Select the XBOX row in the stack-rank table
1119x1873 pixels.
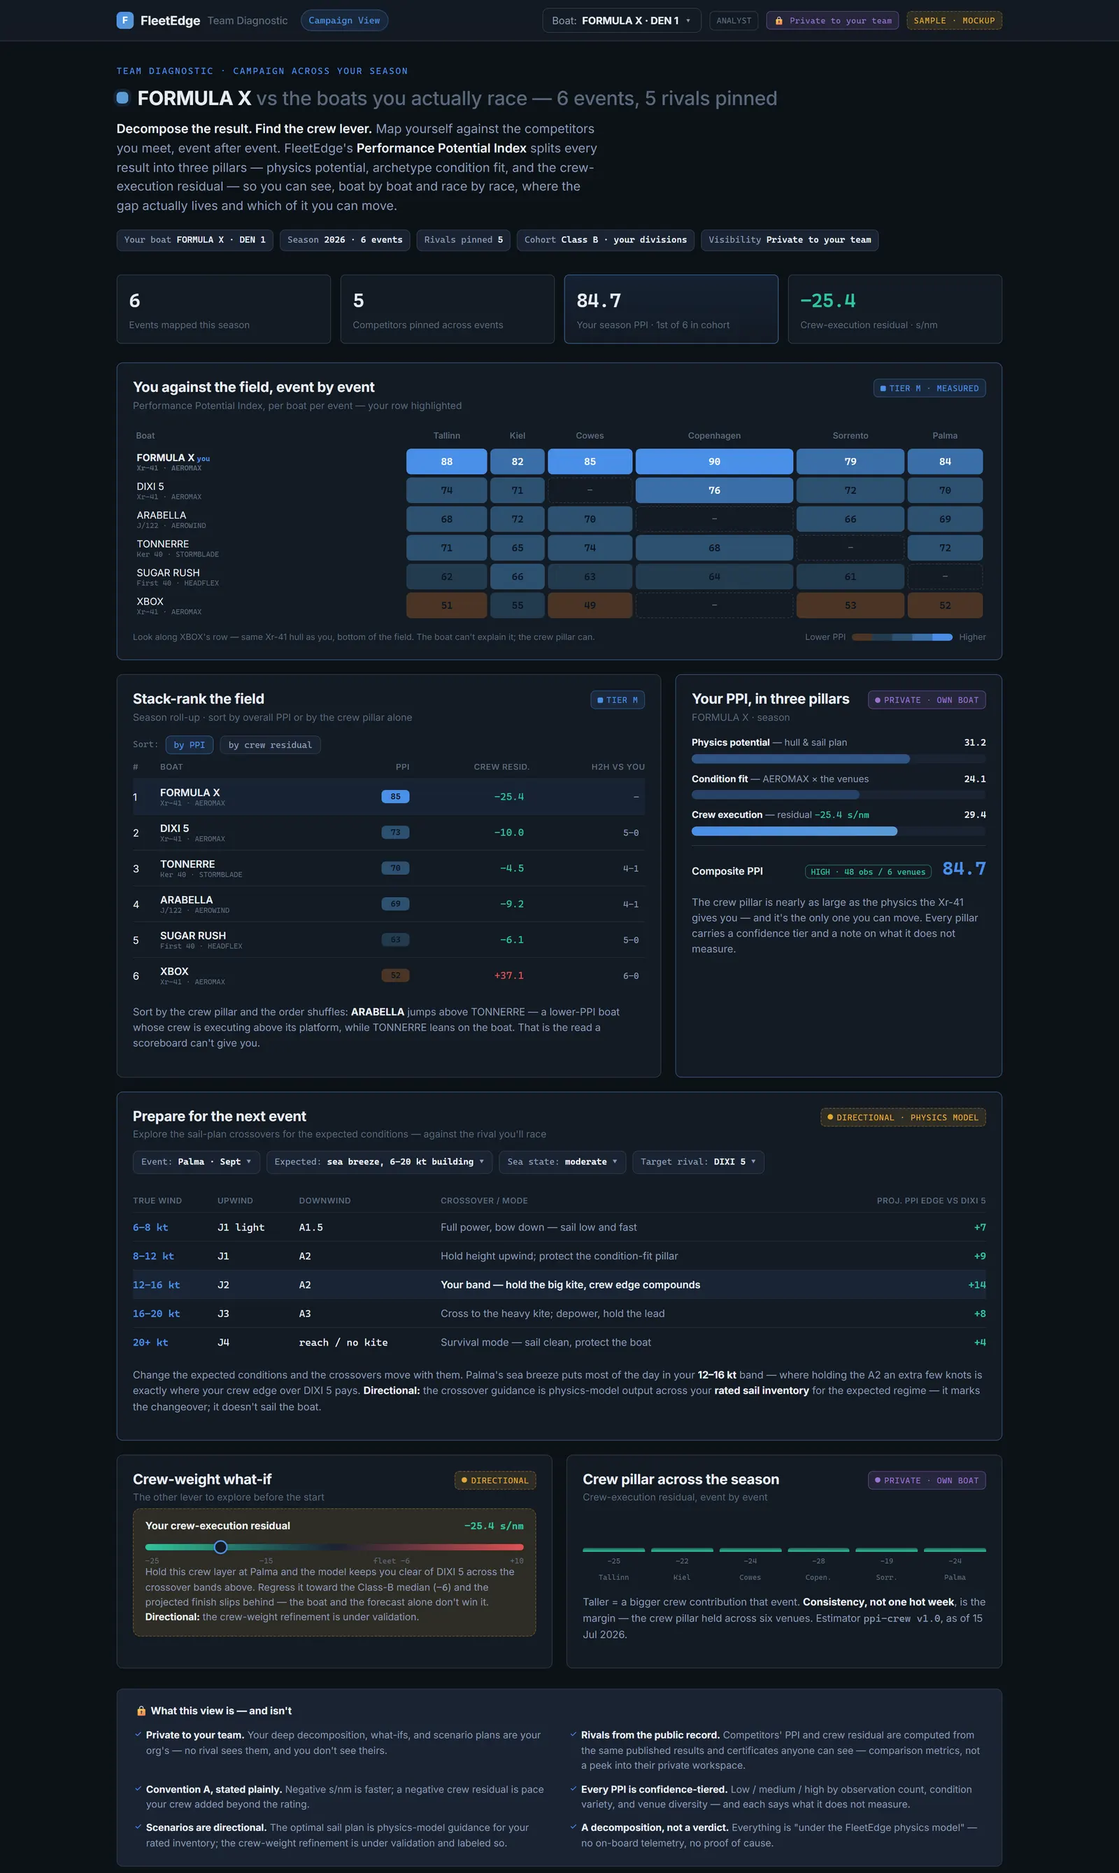click(388, 976)
